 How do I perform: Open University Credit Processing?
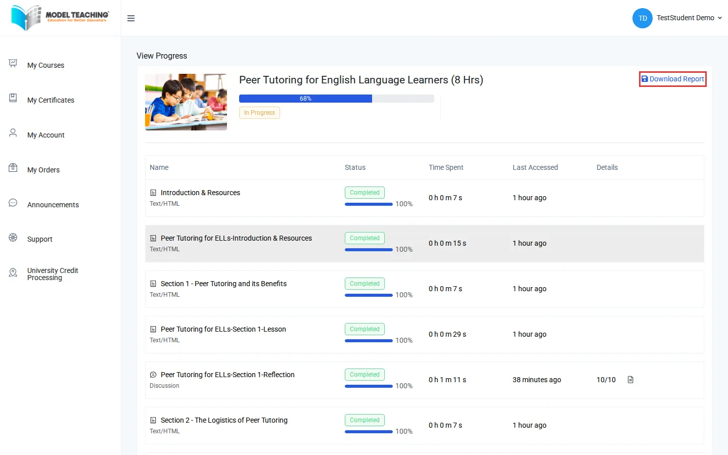click(53, 274)
